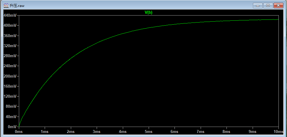The height and width of the screenshot is (137, 287).
Task: Maximize the waveform window
Action: pos(268,5)
